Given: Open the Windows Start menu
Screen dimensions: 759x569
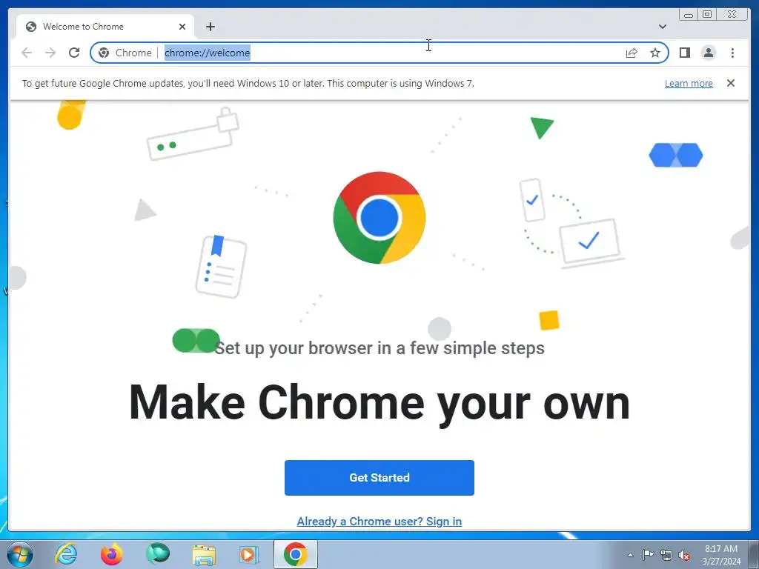Looking at the screenshot, I should (20, 554).
